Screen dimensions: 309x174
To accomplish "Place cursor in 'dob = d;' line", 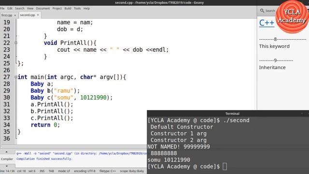I will 70,29.
